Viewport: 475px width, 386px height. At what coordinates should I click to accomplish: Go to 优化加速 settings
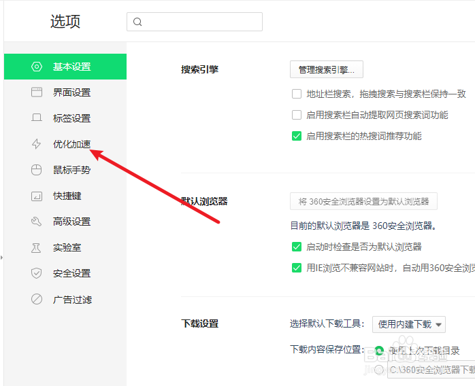tap(65, 144)
